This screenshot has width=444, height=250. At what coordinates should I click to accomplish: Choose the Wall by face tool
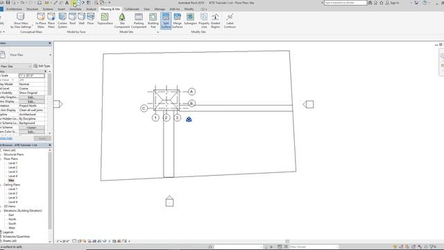[82, 19]
